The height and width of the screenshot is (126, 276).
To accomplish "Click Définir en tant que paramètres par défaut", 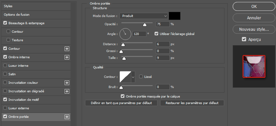I will point(121,103).
